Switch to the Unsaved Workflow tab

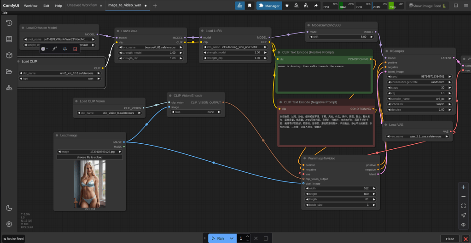click(82, 6)
